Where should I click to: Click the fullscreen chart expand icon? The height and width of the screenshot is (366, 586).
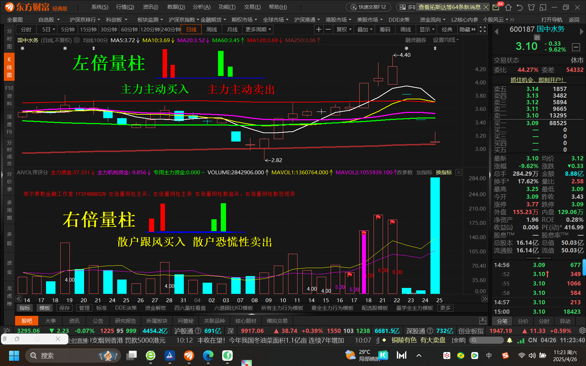(483, 30)
